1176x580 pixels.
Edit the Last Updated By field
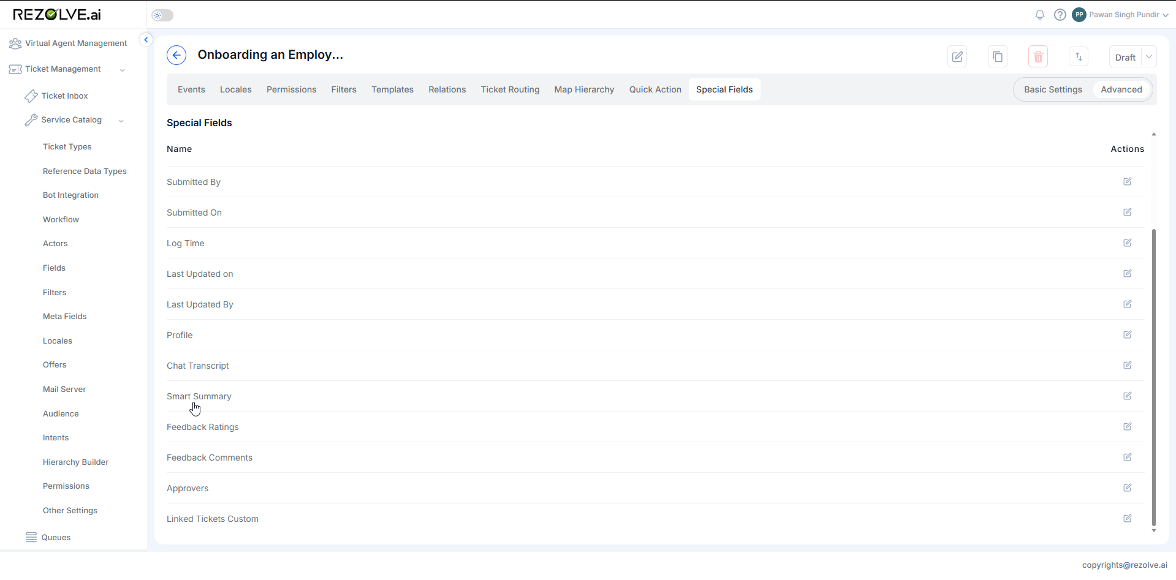(x=1128, y=304)
